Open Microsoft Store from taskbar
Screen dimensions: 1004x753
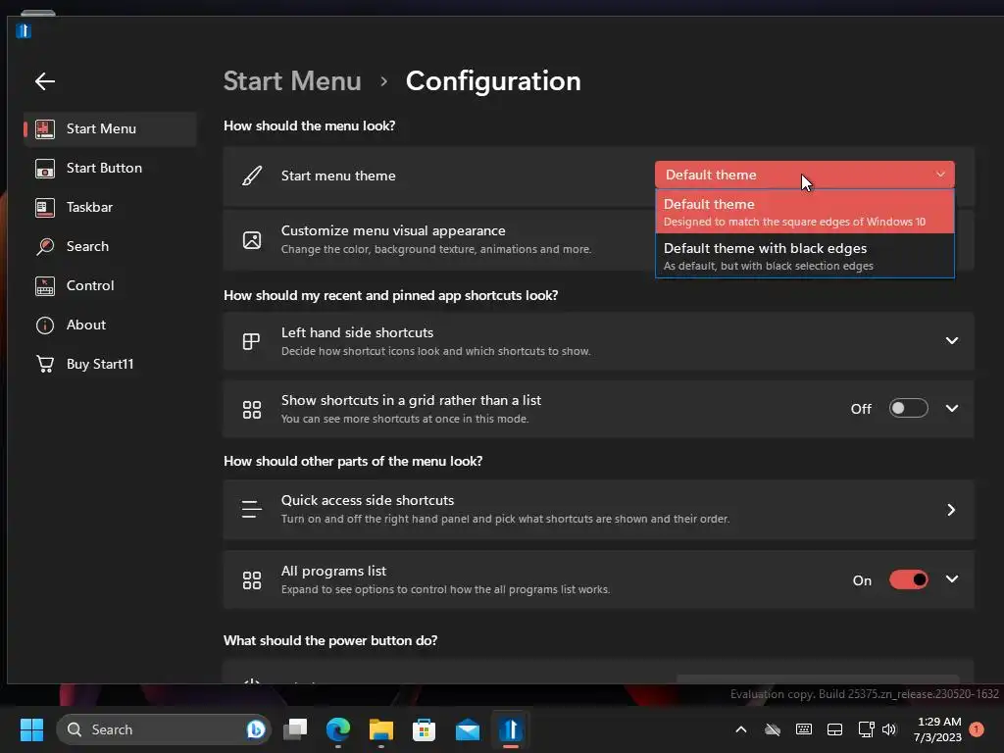(424, 729)
